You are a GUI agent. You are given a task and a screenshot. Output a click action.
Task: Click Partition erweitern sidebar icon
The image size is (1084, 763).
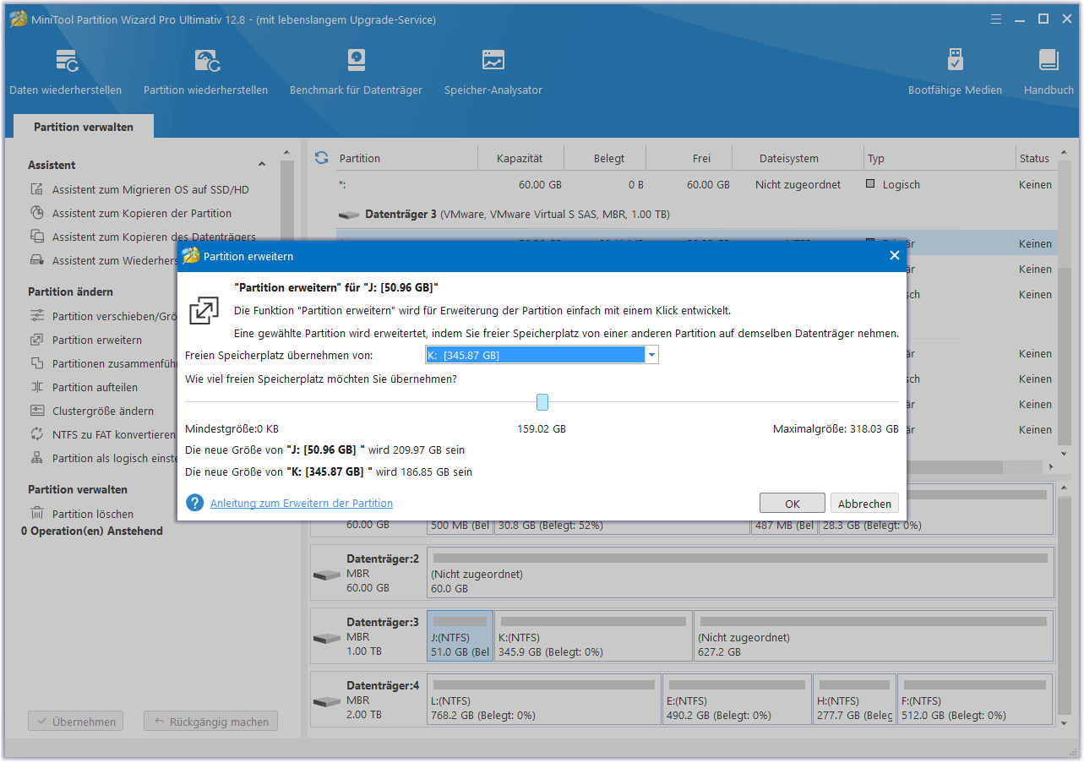(x=37, y=340)
